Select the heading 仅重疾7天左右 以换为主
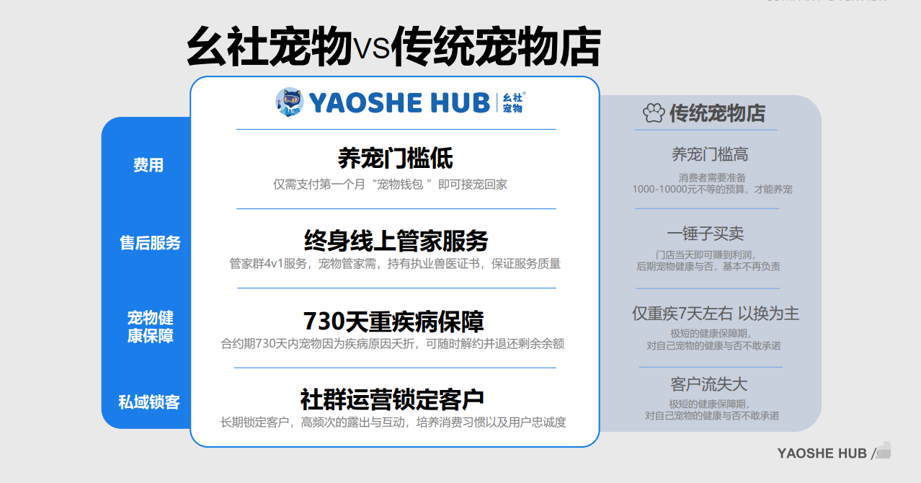This screenshot has height=483, width=921. (716, 314)
